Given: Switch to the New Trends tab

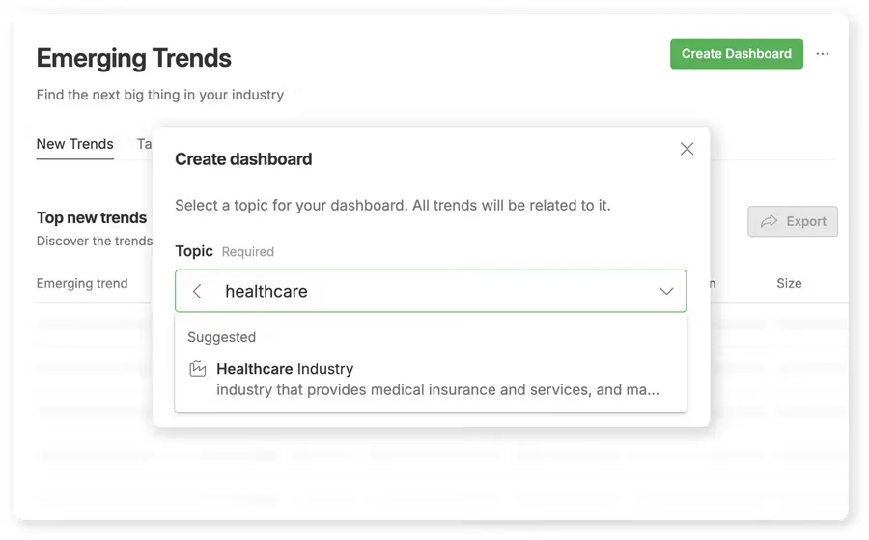Looking at the screenshot, I should pyautogui.click(x=74, y=144).
